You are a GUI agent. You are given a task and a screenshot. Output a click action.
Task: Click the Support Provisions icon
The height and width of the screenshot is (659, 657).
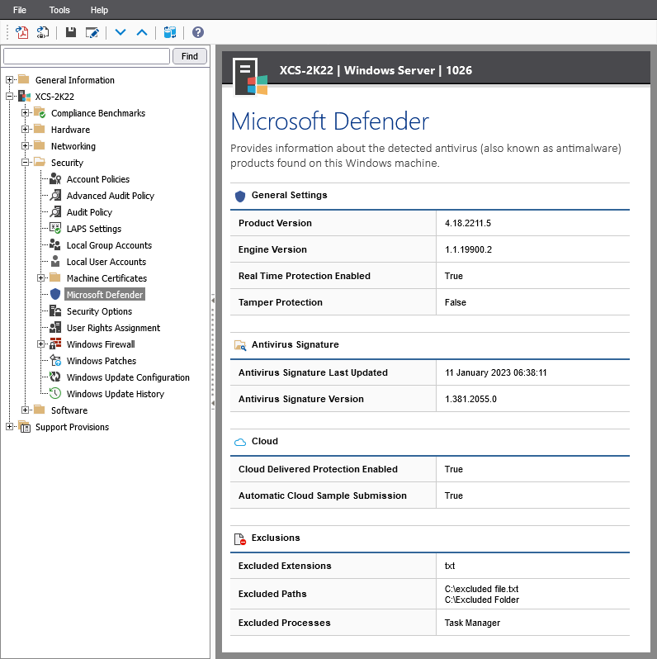(x=25, y=427)
